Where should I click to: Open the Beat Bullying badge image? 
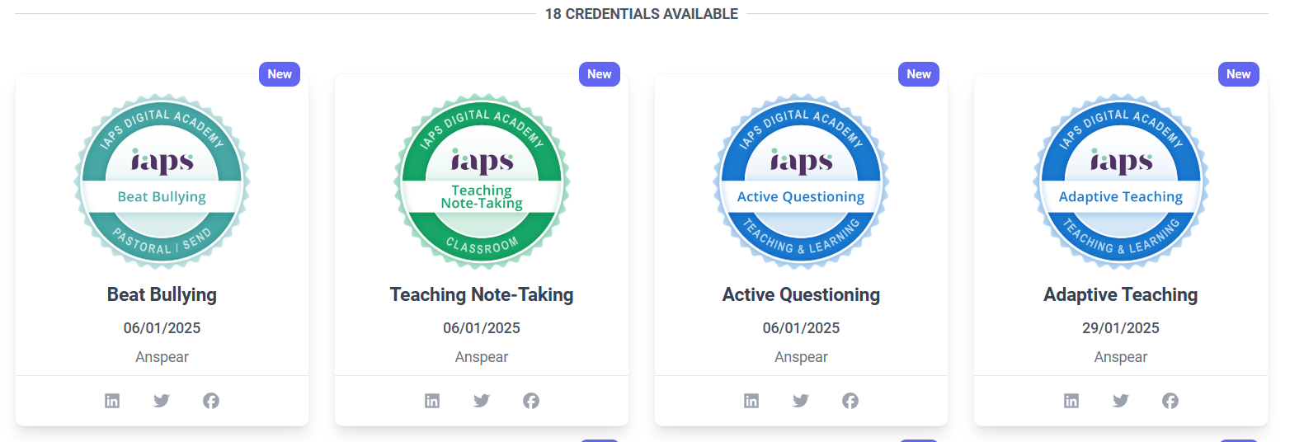coord(162,181)
